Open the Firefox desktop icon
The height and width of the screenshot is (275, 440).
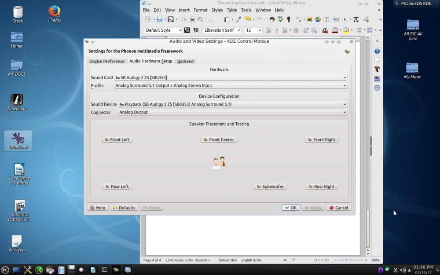(x=55, y=14)
